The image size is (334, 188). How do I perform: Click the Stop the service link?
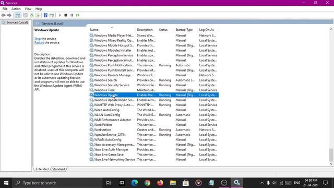[38, 39]
